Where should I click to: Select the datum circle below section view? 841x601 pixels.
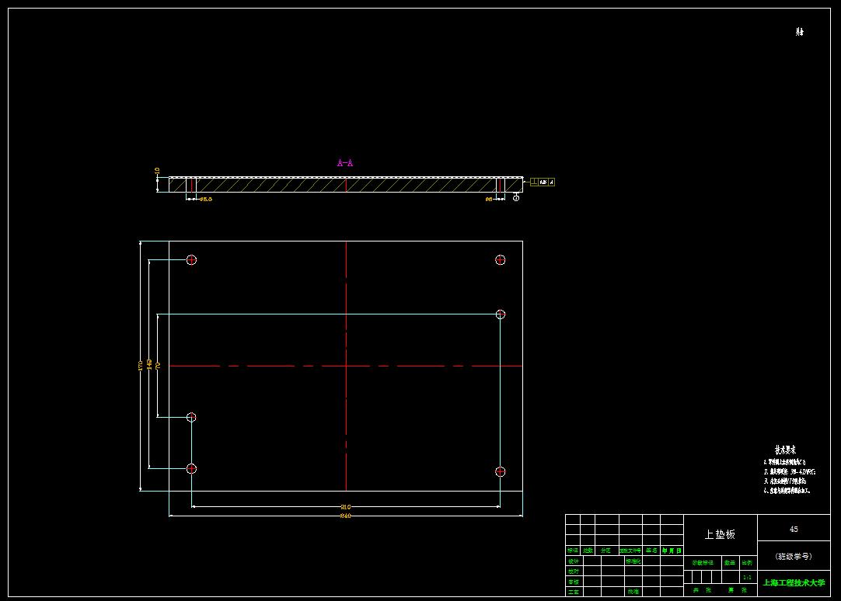pos(516,198)
